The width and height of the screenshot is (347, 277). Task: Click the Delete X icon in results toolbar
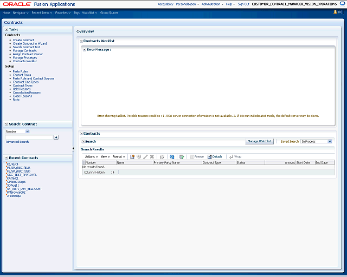152,157
